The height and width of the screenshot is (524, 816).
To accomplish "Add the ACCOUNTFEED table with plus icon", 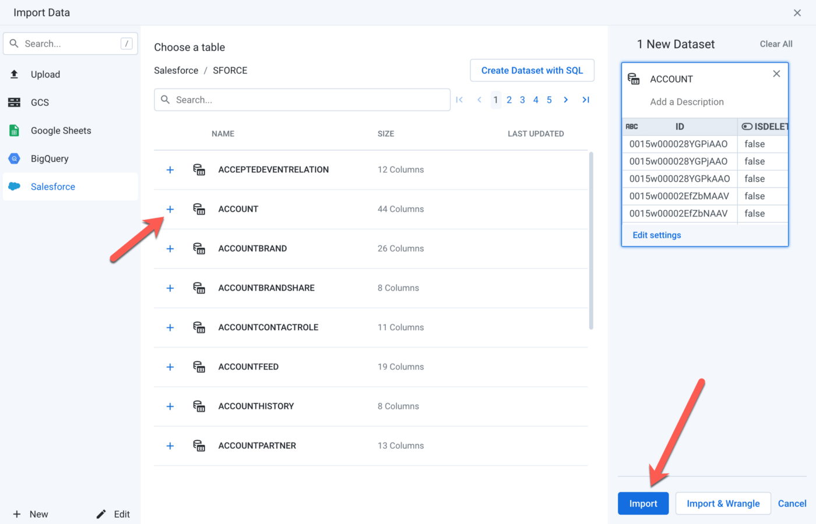I will pyautogui.click(x=170, y=367).
